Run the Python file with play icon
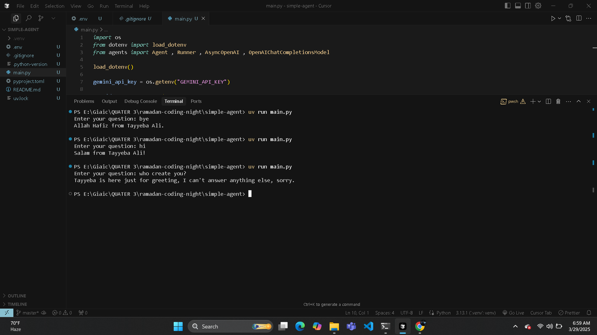The height and width of the screenshot is (335, 597). 553,18
